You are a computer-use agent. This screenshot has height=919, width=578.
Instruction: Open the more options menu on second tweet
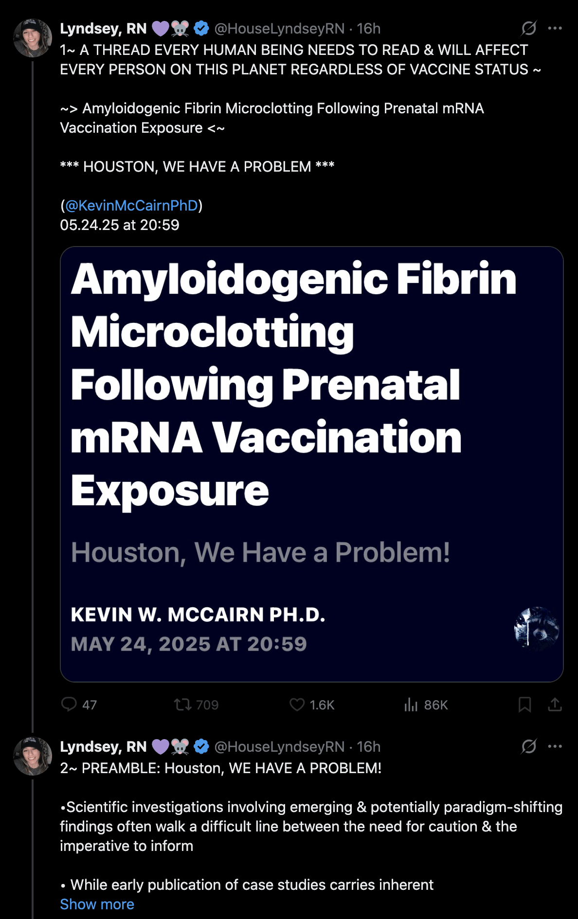coord(555,746)
